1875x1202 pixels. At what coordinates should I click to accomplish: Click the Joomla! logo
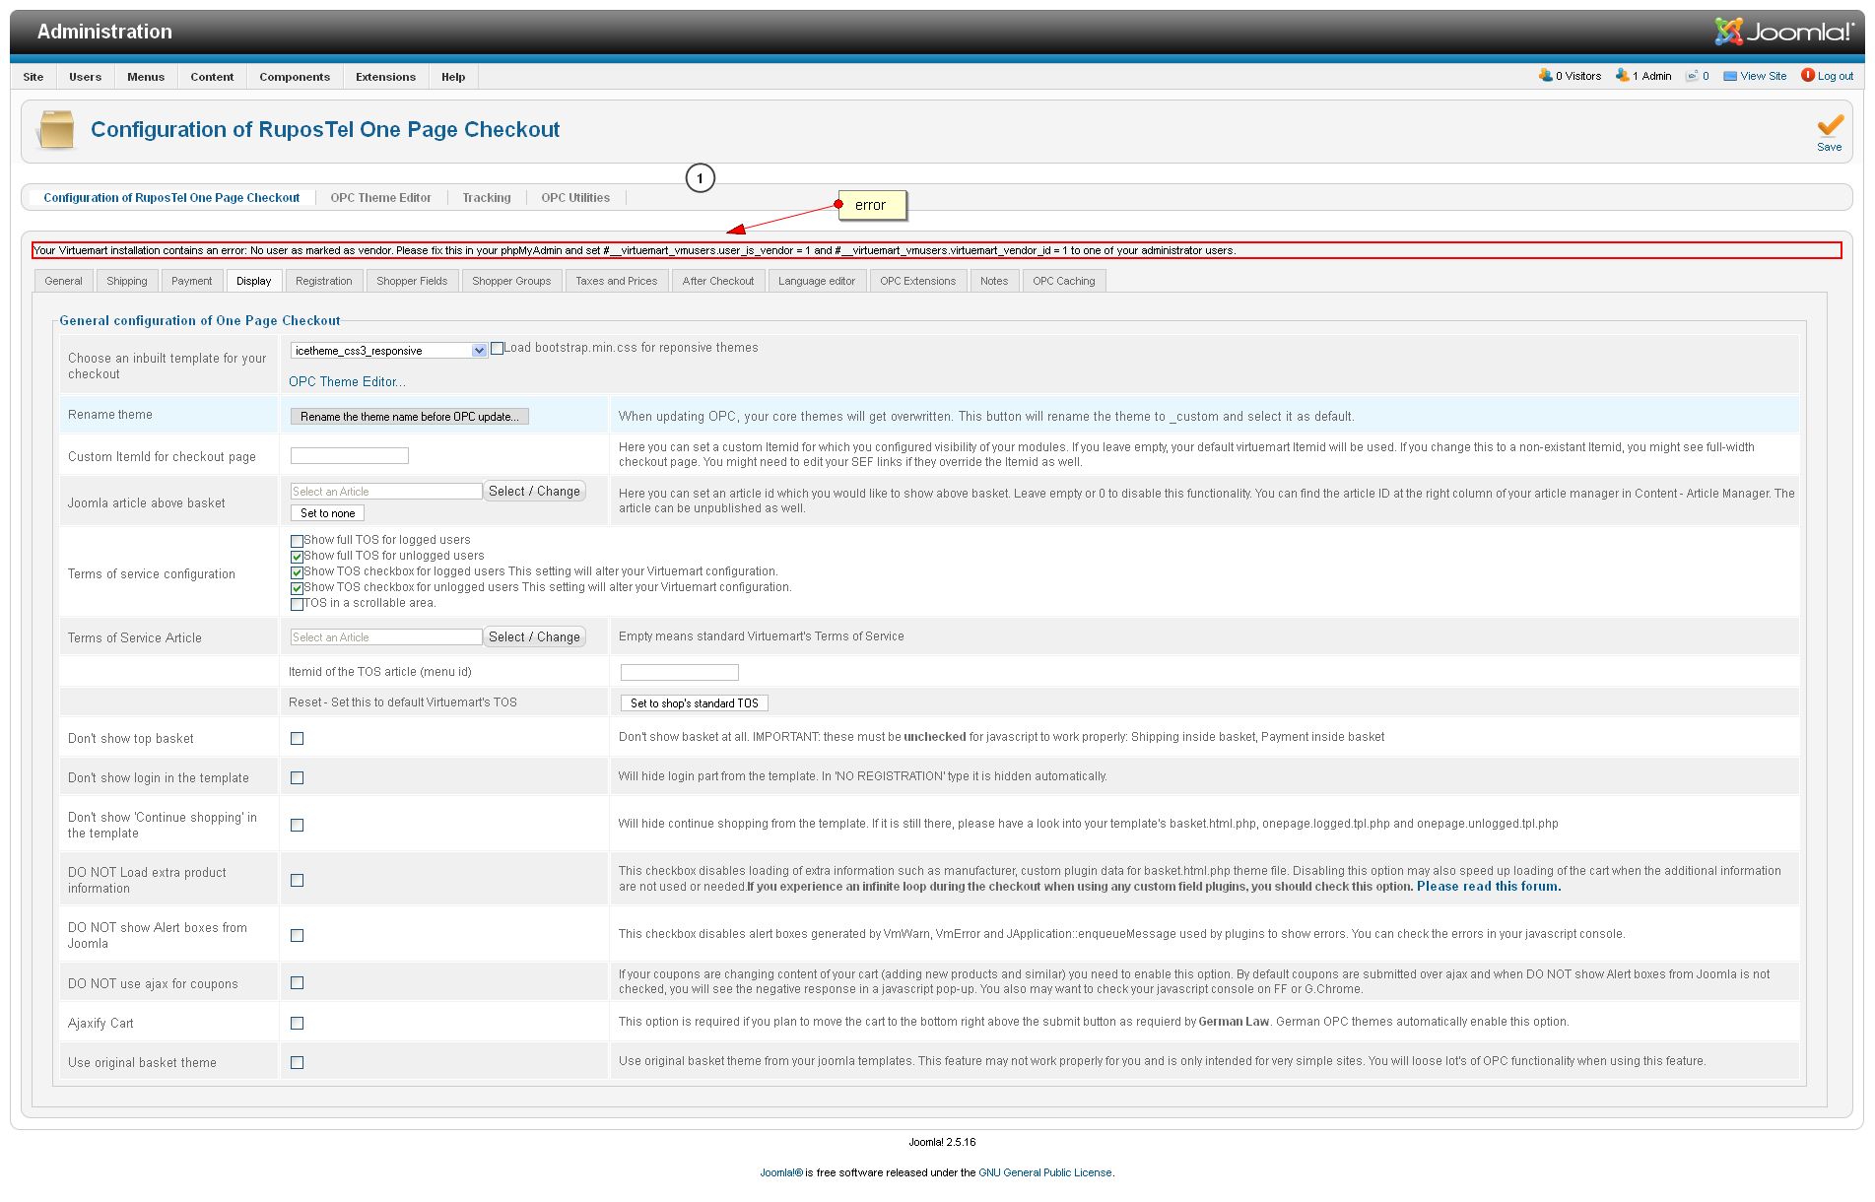(x=1783, y=32)
